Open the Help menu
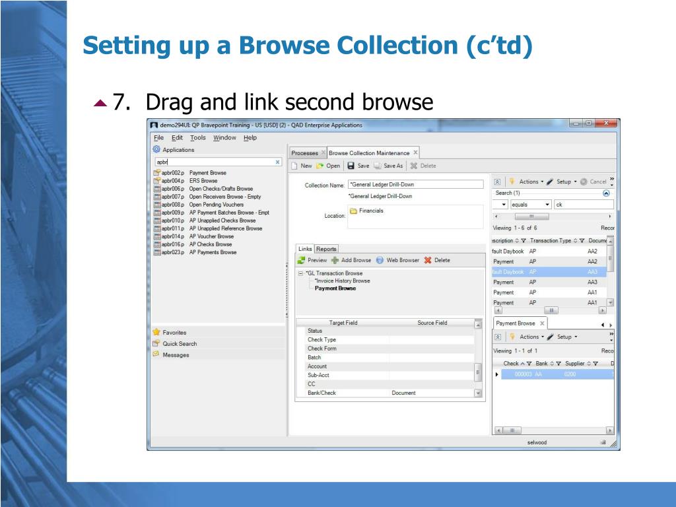 250,137
